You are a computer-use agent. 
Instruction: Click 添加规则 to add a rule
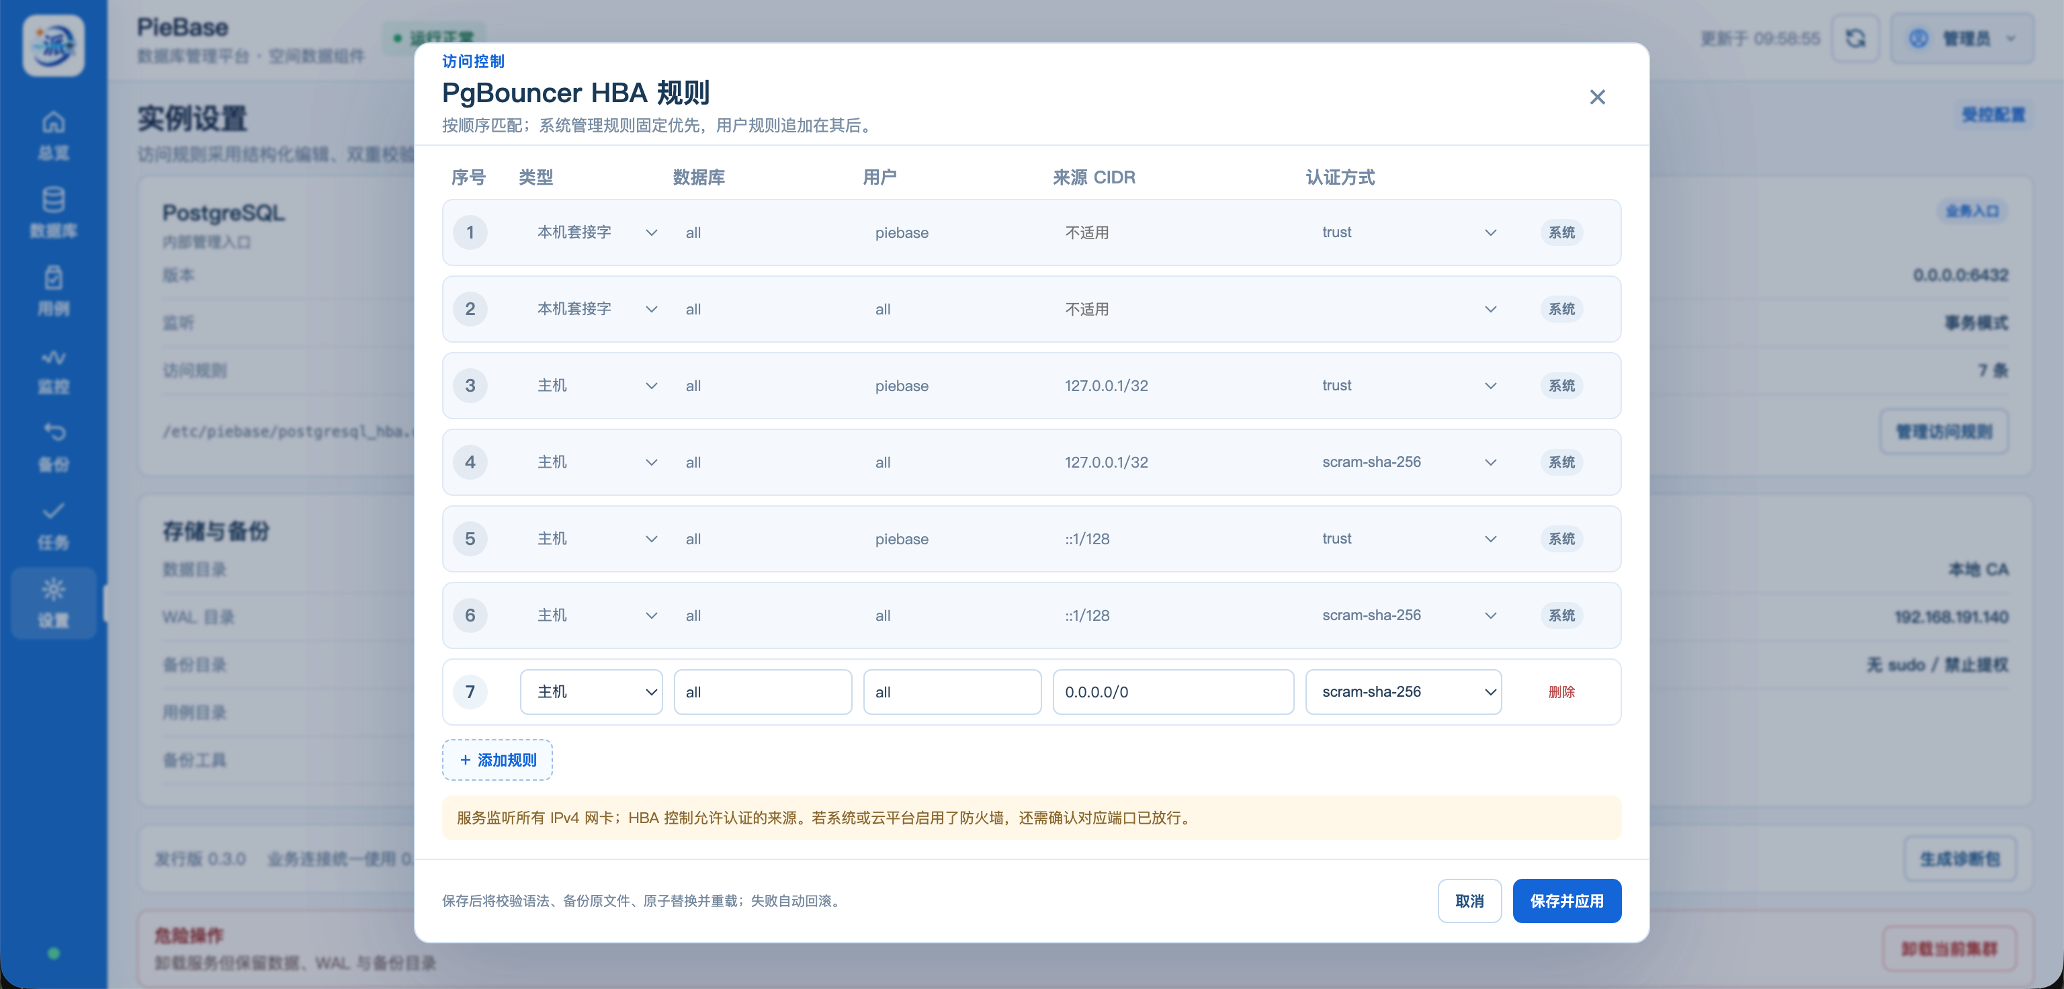pos(497,760)
